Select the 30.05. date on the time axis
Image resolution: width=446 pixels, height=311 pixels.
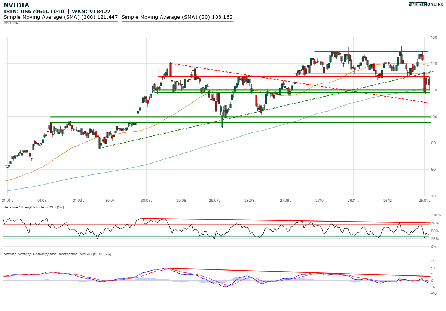(146, 201)
